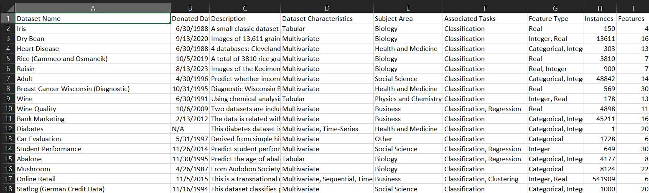Click the date 9/13/2020 cell
Image resolution: width=649 pixels, height=193 pixels.
pyautogui.click(x=190, y=38)
